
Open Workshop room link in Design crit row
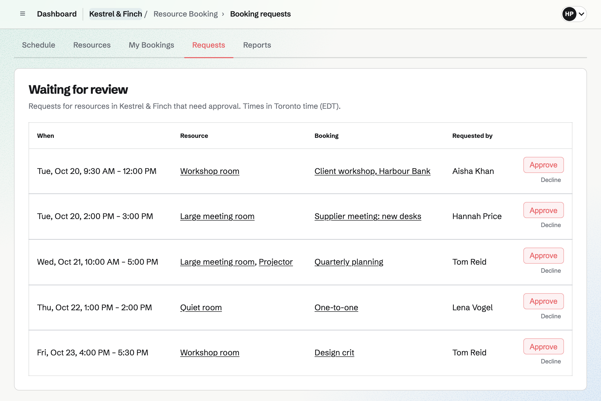point(210,353)
